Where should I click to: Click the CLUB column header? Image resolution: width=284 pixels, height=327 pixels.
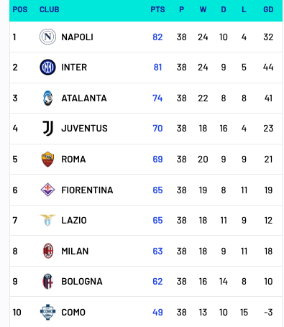tap(50, 9)
